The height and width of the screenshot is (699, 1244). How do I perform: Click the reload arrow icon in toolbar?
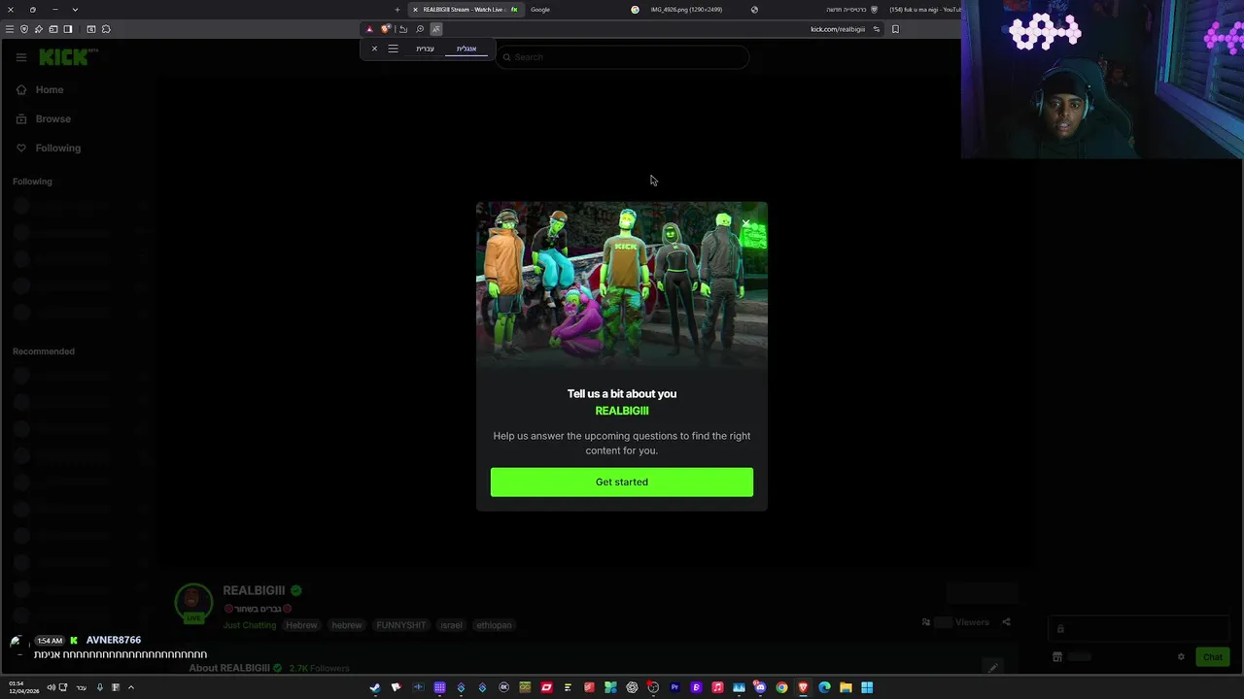(x=403, y=29)
